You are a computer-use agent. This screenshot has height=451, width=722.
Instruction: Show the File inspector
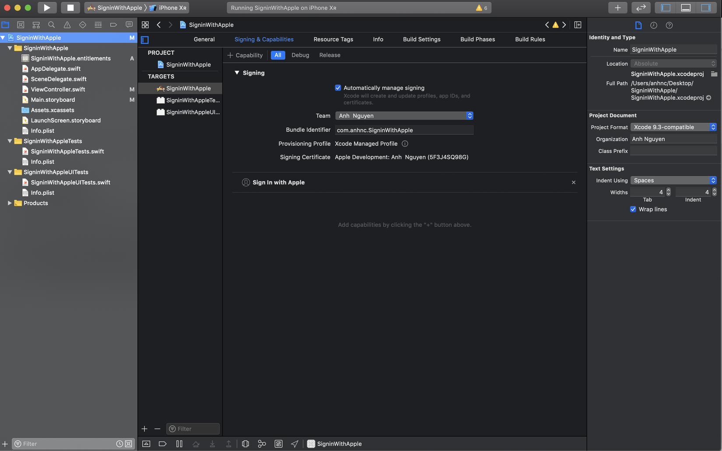(x=638, y=25)
